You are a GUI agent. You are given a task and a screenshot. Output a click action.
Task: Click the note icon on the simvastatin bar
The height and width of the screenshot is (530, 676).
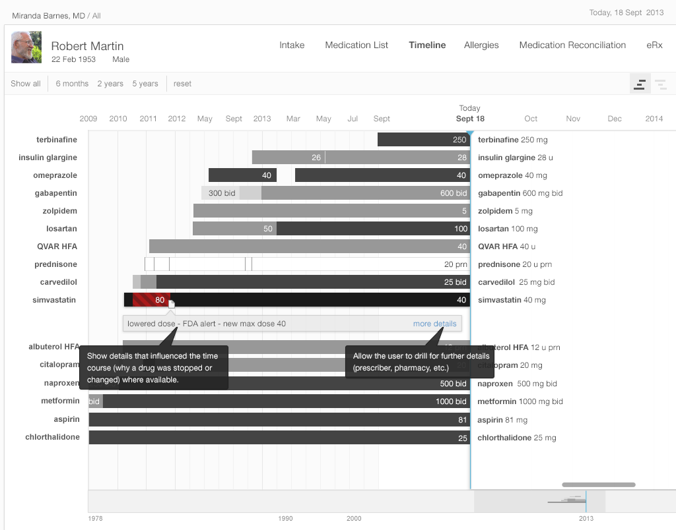click(x=172, y=304)
